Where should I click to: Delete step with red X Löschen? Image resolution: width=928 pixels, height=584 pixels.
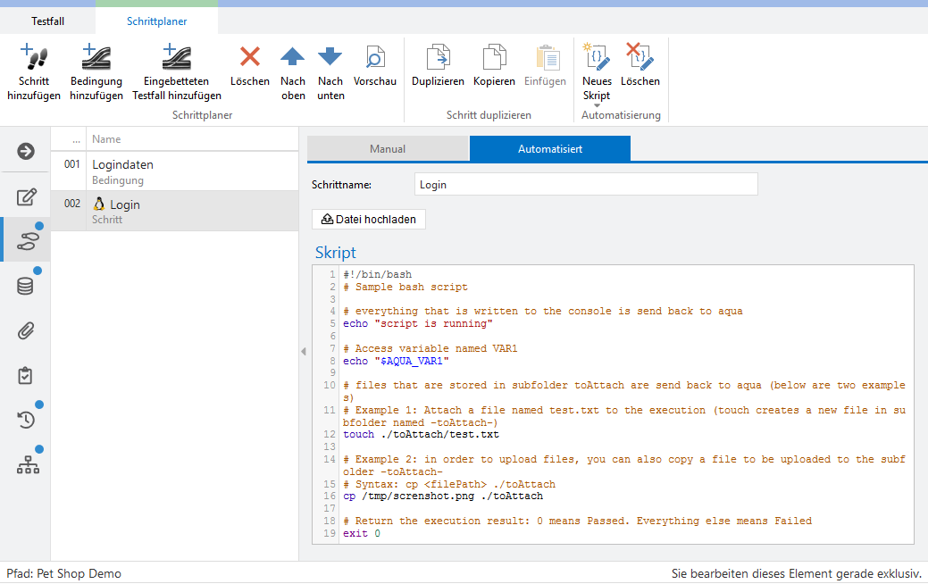point(250,57)
